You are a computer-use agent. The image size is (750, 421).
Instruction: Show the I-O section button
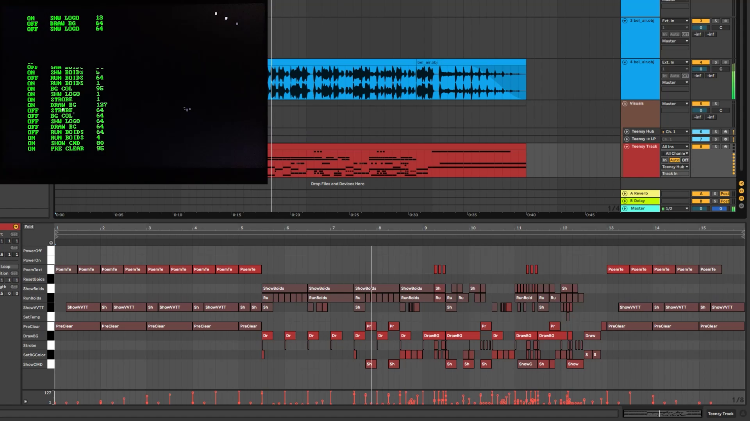coord(741,184)
